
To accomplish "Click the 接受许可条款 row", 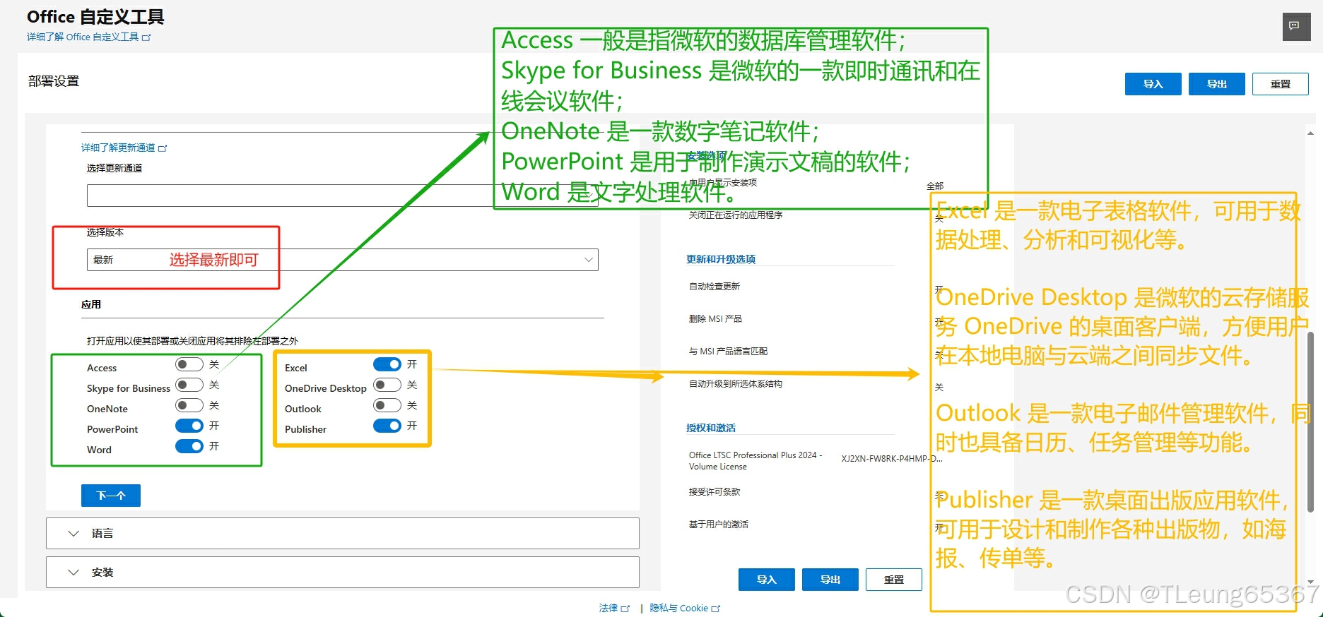I will 715,491.
